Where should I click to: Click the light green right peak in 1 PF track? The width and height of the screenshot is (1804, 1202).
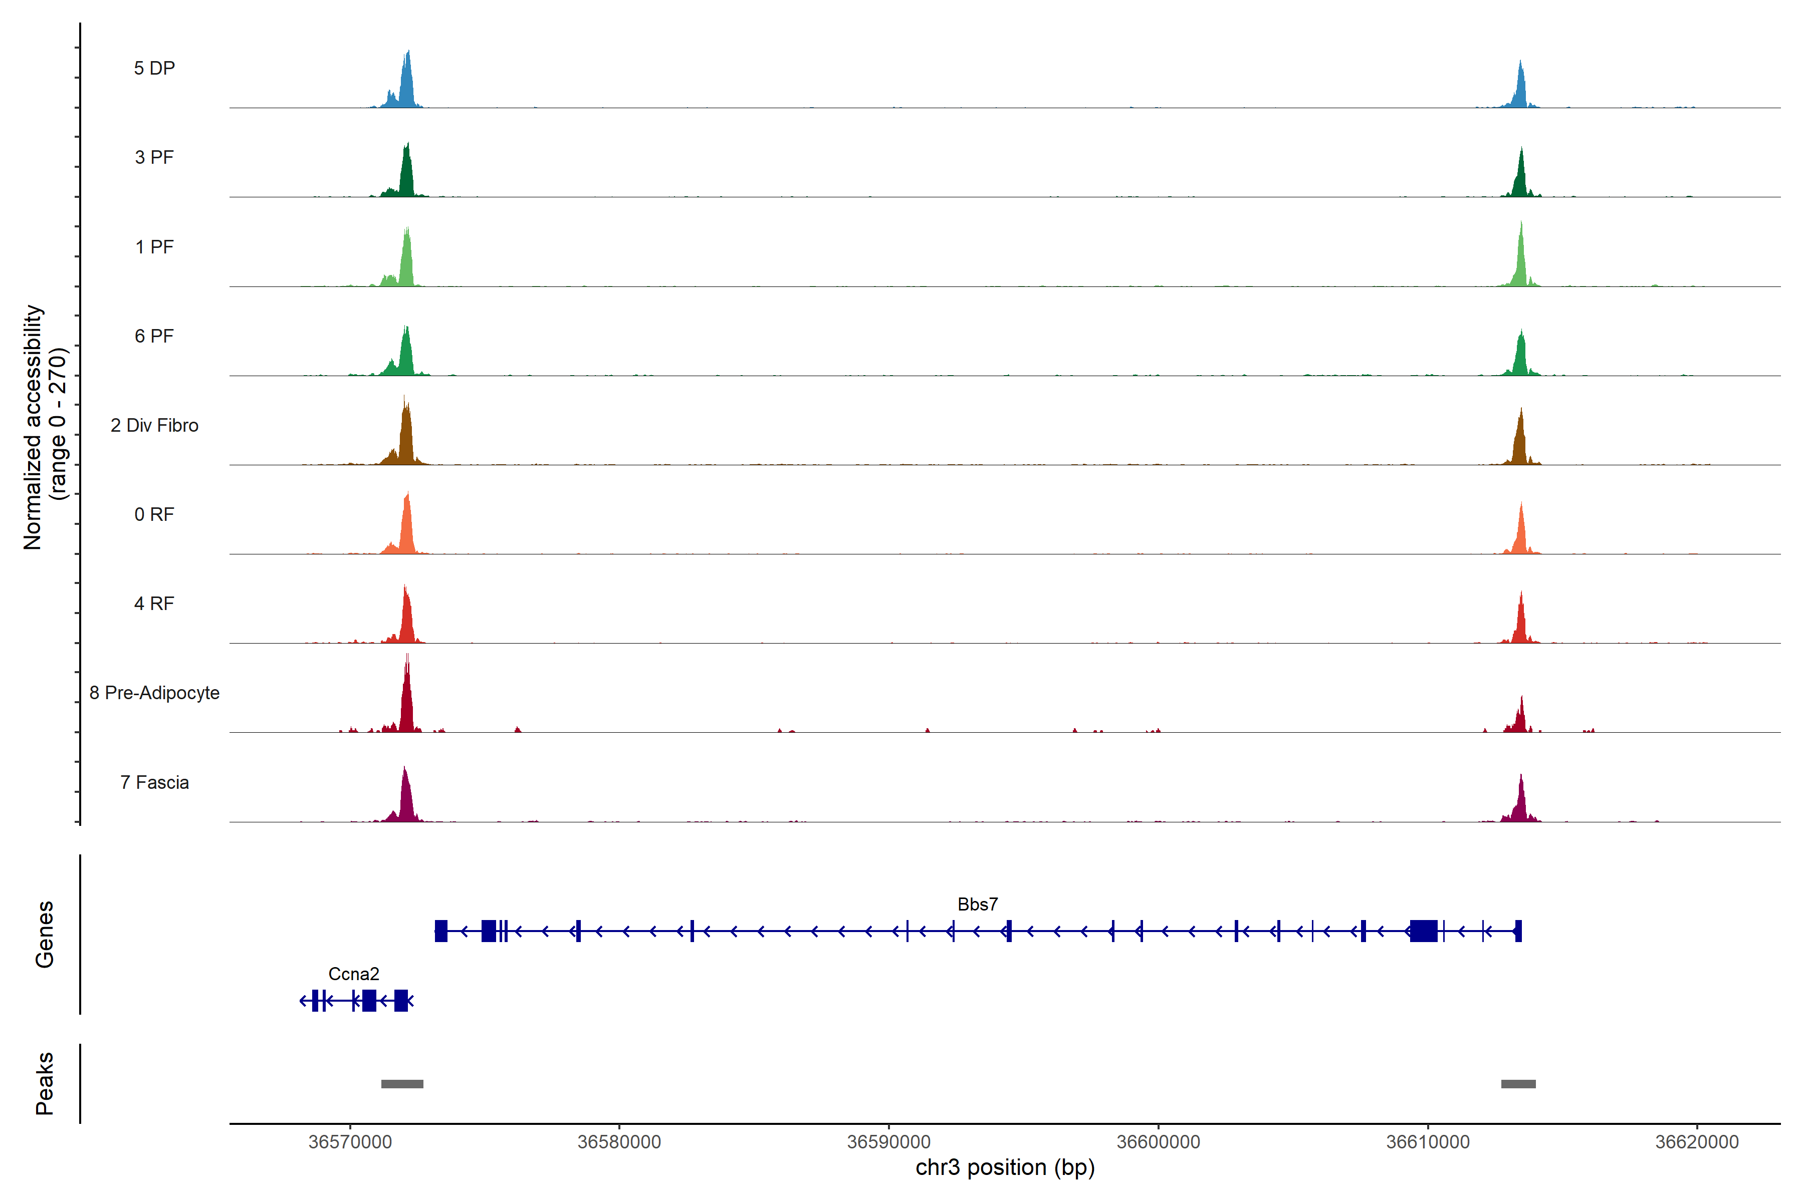(x=1521, y=264)
